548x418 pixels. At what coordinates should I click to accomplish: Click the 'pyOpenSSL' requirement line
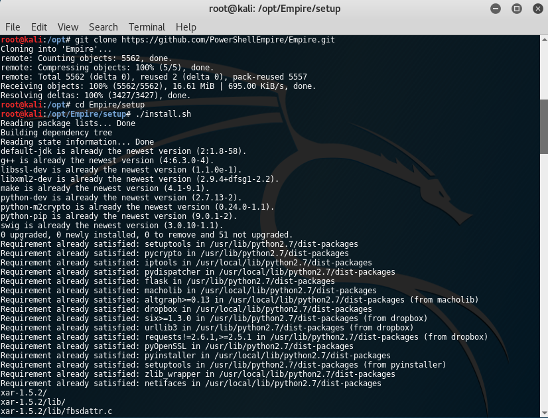click(x=177, y=346)
